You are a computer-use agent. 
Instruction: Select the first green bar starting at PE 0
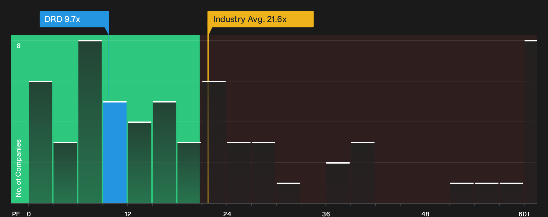tap(40, 142)
